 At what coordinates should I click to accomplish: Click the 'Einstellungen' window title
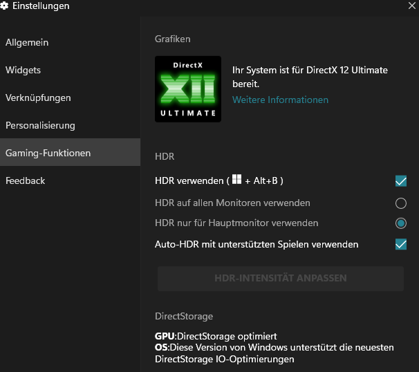point(41,6)
